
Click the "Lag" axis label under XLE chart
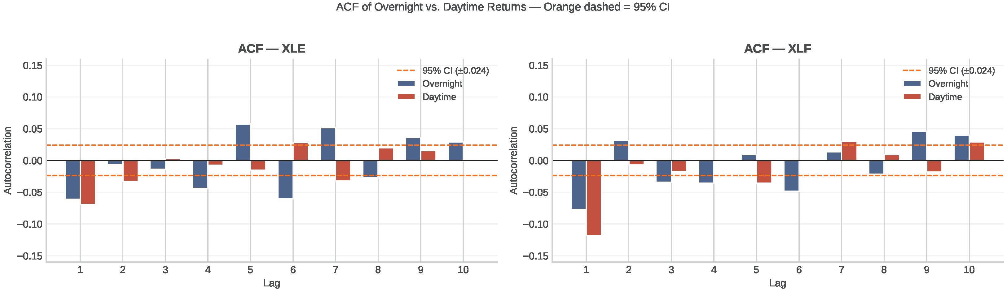[x=271, y=283]
